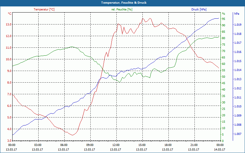Click the '1.007' pressure axis value
Viewport: 245px width, 153px height.
(x=238, y=134)
